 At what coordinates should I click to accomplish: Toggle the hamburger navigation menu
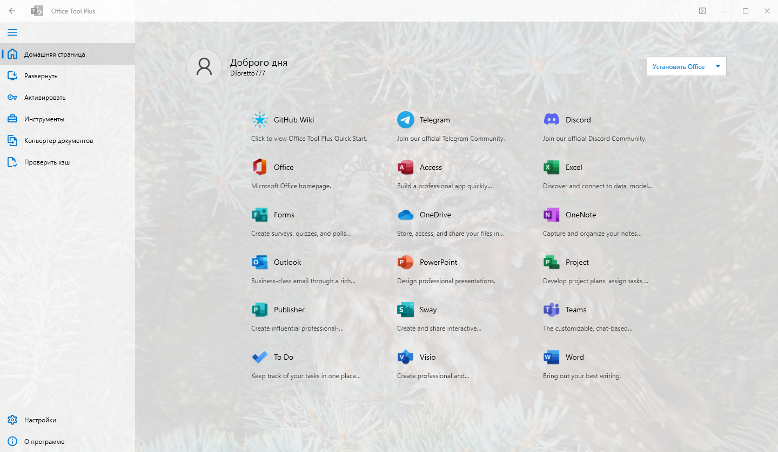pyautogui.click(x=12, y=32)
